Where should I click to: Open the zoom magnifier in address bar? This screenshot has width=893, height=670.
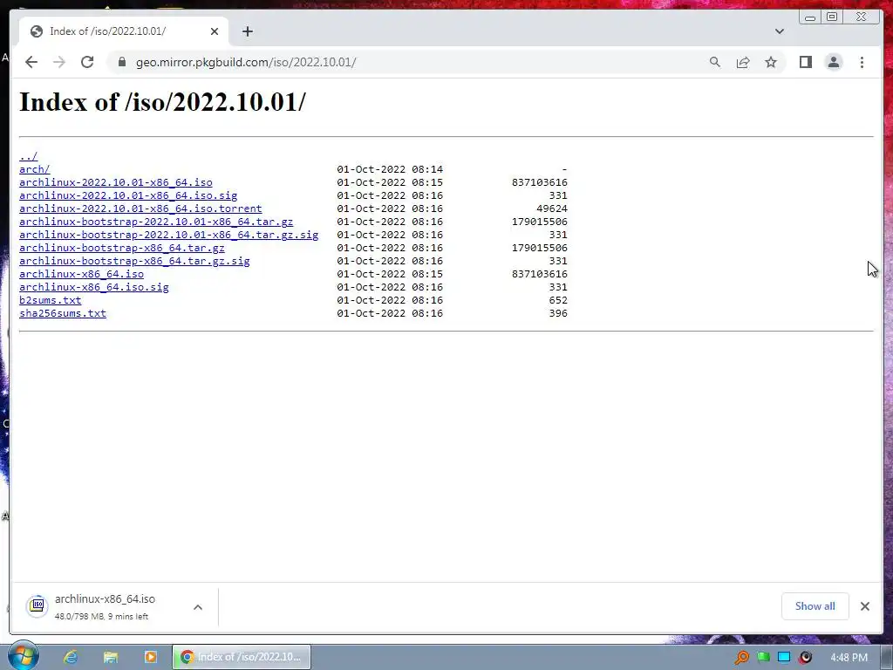(715, 62)
